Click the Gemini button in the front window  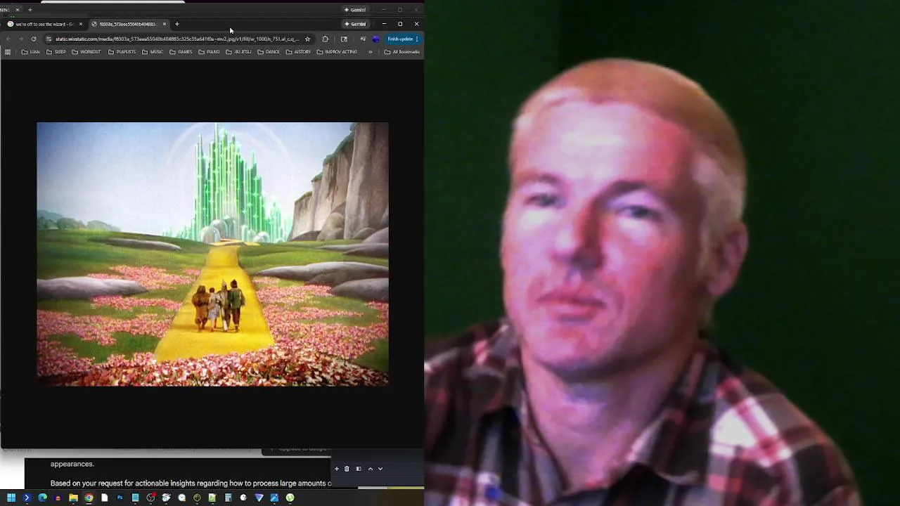[x=355, y=24]
